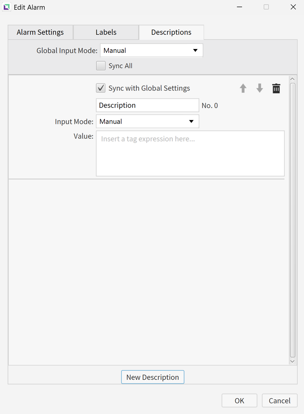Click the scrollbar down arrow
This screenshot has height=414, width=304.
point(293,361)
